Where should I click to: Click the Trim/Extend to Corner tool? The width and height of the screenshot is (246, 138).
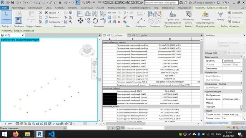tap(103, 21)
